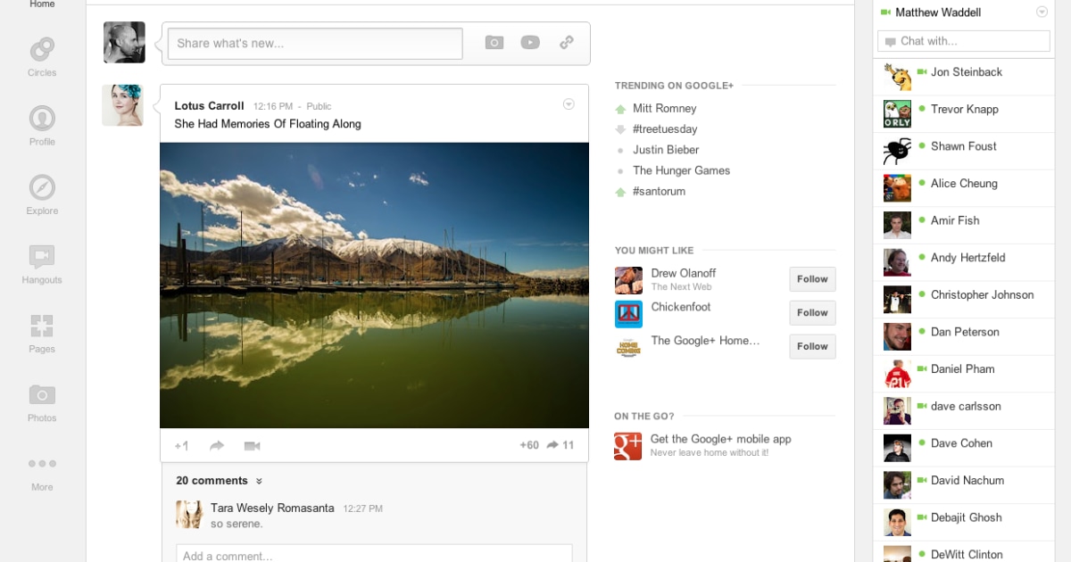Open Matthew Waddell's chat options arrow
Screen dimensions: 1071x562
(1041, 12)
